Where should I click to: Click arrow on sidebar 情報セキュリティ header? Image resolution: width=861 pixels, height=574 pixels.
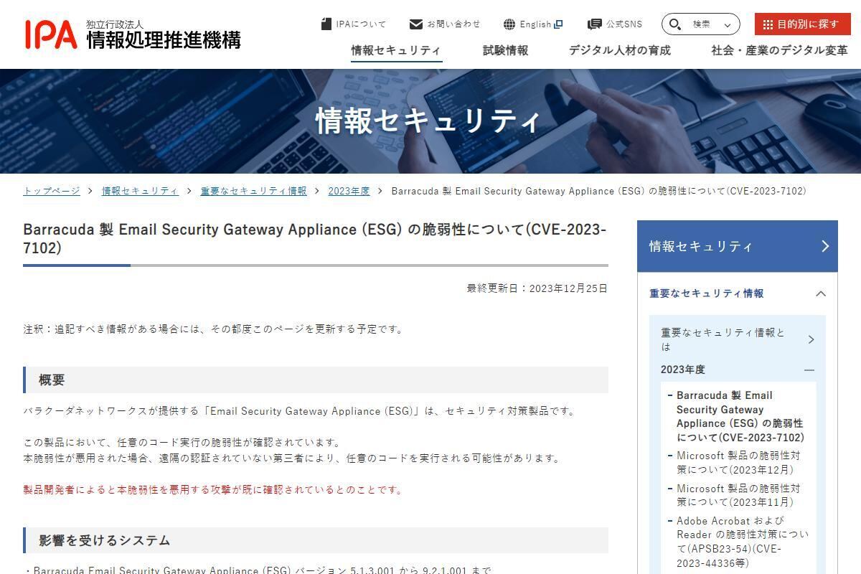coord(825,246)
